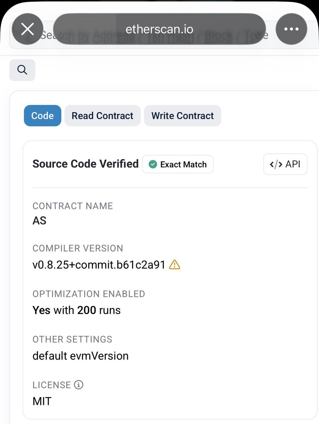Viewport: 319px width, 424px height.
Task: Click the MIT license value
Action: (42, 401)
